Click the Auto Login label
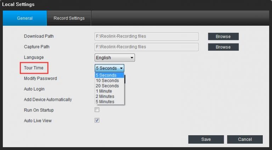The width and height of the screenshot is (272, 150). click(34, 89)
